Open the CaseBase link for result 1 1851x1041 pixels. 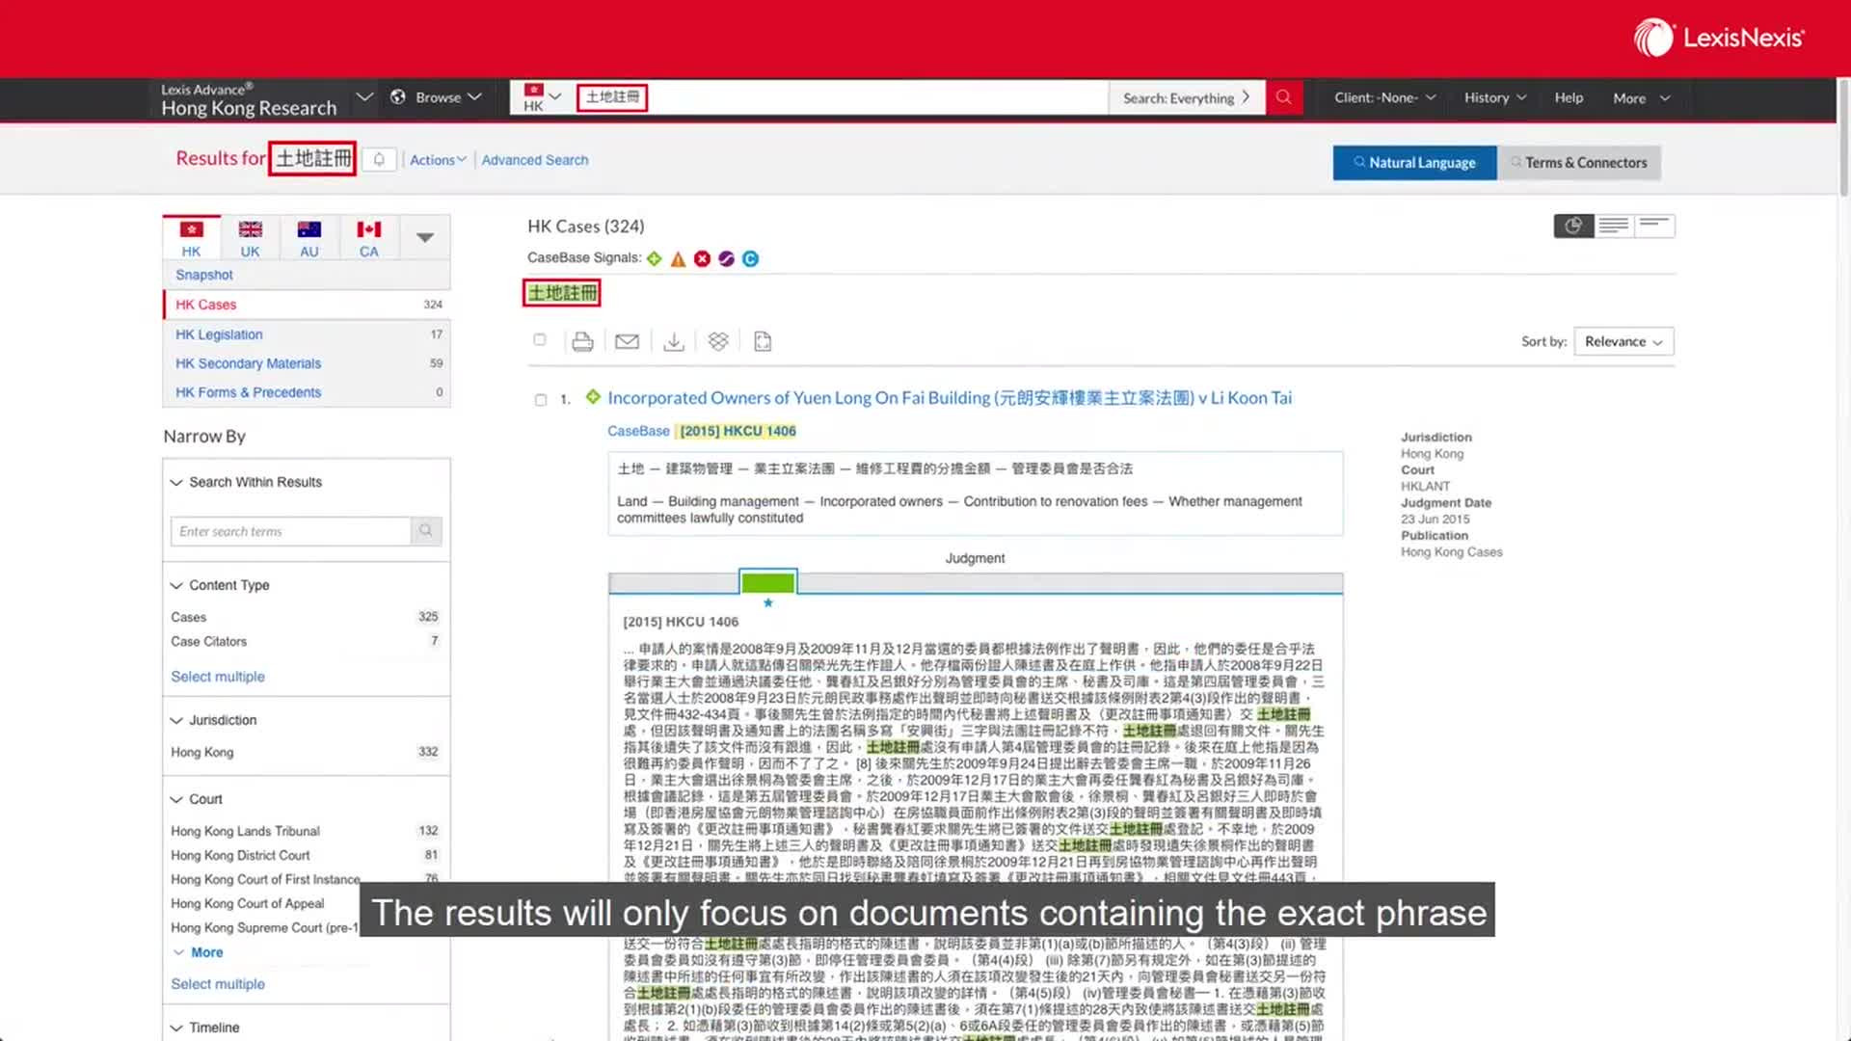pos(638,431)
